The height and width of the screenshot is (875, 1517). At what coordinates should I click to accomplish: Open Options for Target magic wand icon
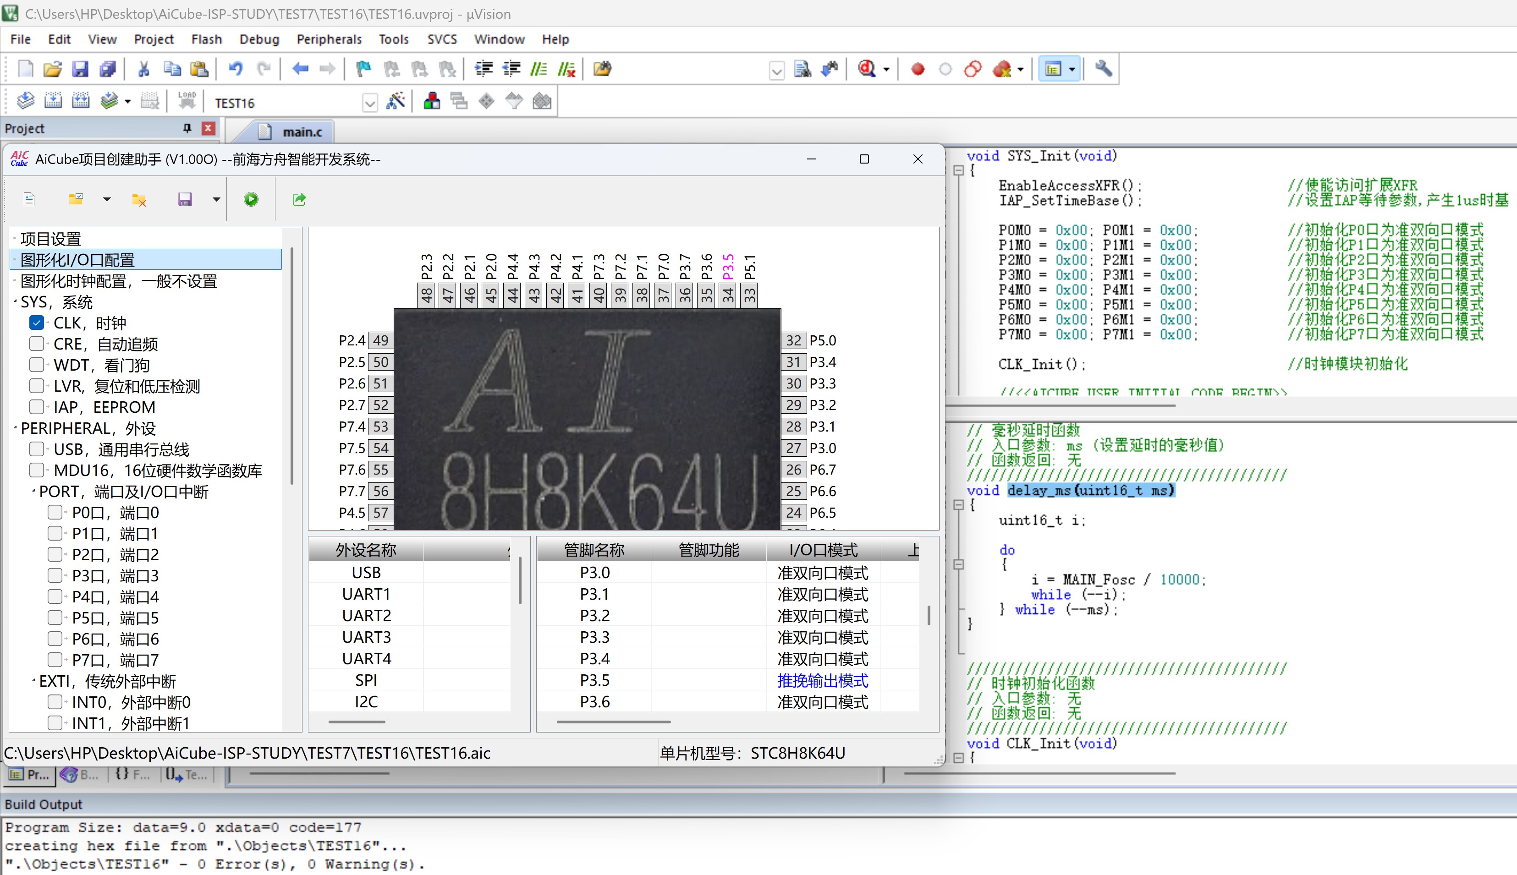click(396, 101)
